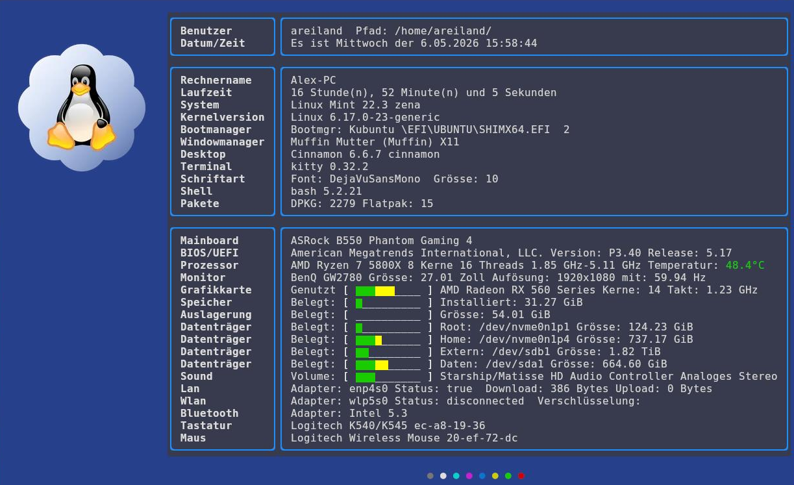Click the Font DejaVuSansMono line
The height and width of the screenshot is (485, 794).
point(395,179)
